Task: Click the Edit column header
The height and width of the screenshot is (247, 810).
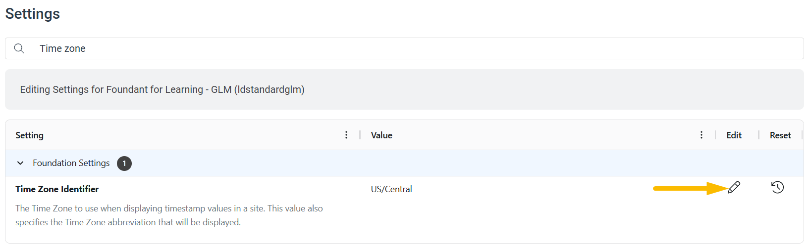Action: [x=734, y=135]
